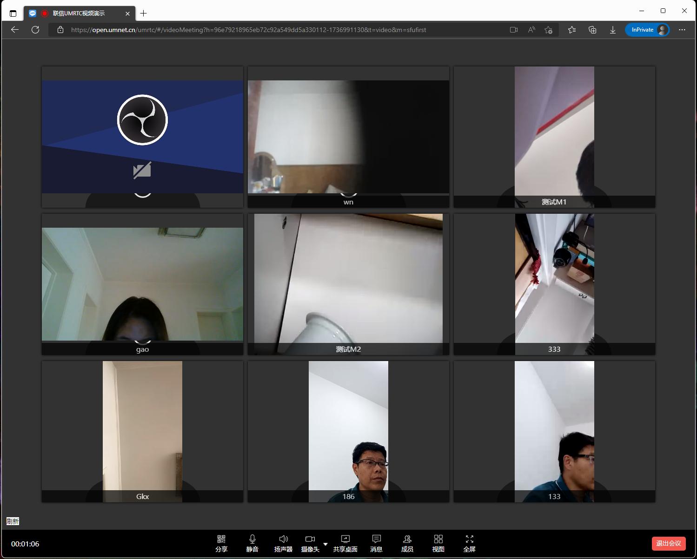The width and height of the screenshot is (697, 559).
Task: Open browser Settings and more menu
Action: click(x=682, y=30)
